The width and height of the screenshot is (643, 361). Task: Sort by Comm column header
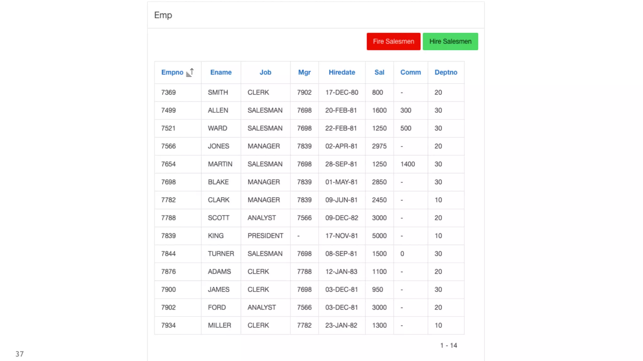(x=410, y=72)
